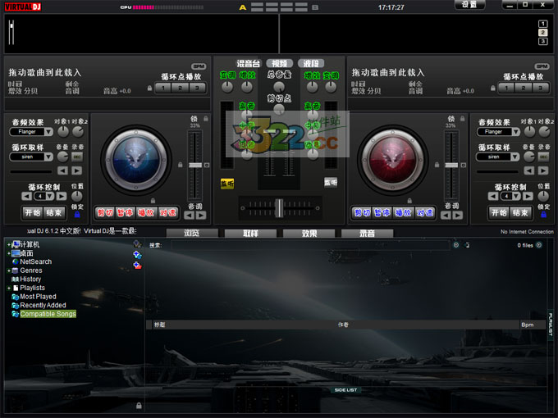Click left deck blue jog wheel
Viewport: 558px width, 418px height.
coord(136,160)
